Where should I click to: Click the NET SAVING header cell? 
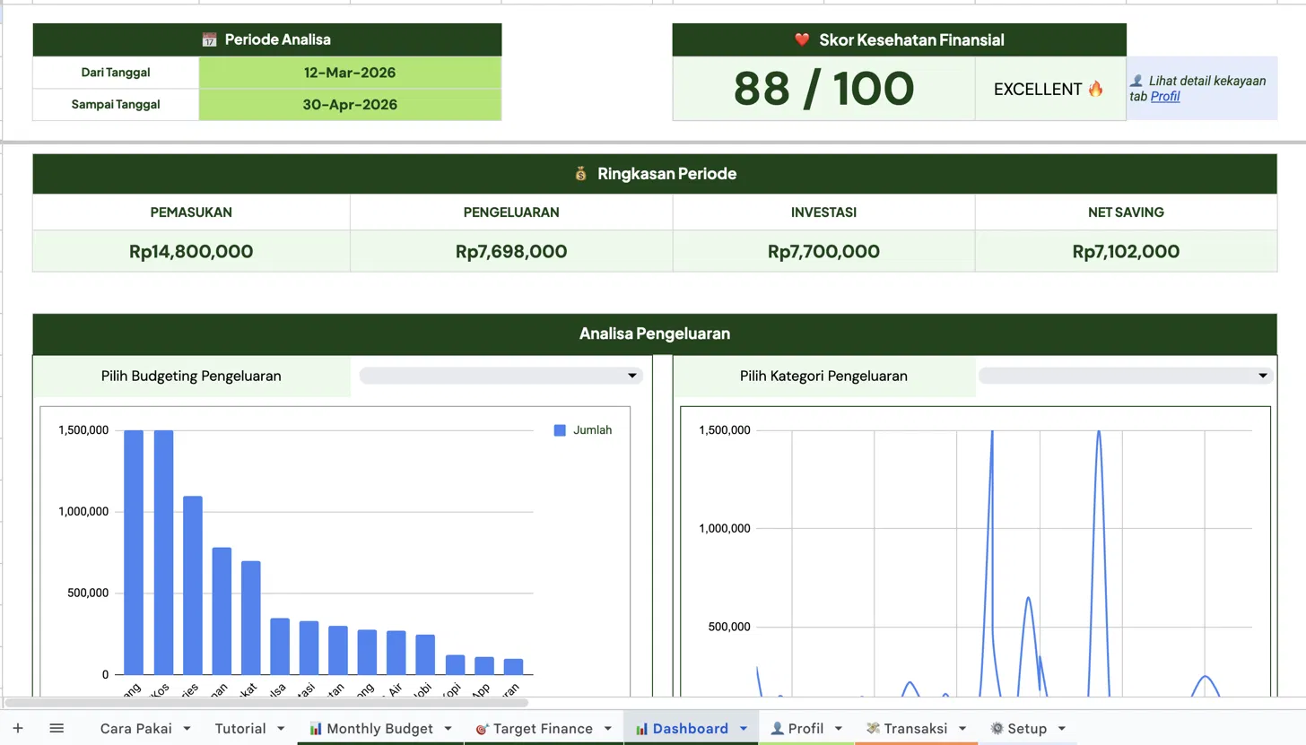(1126, 212)
